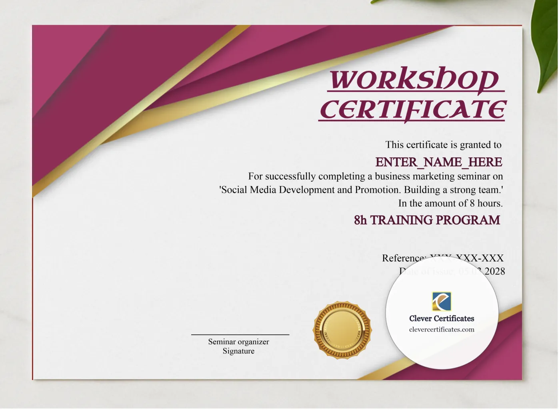Click the ENTER_NAME_HERE placeholder
The width and height of the screenshot is (560, 410).
click(438, 162)
